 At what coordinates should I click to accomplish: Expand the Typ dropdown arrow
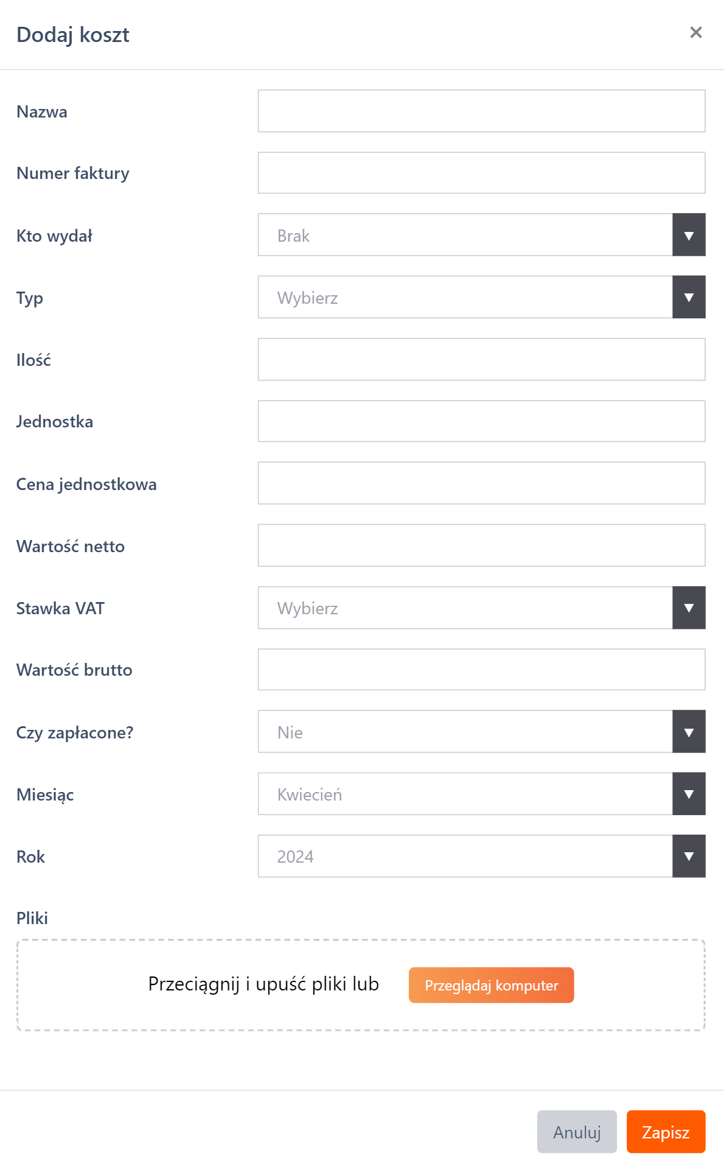tap(689, 297)
